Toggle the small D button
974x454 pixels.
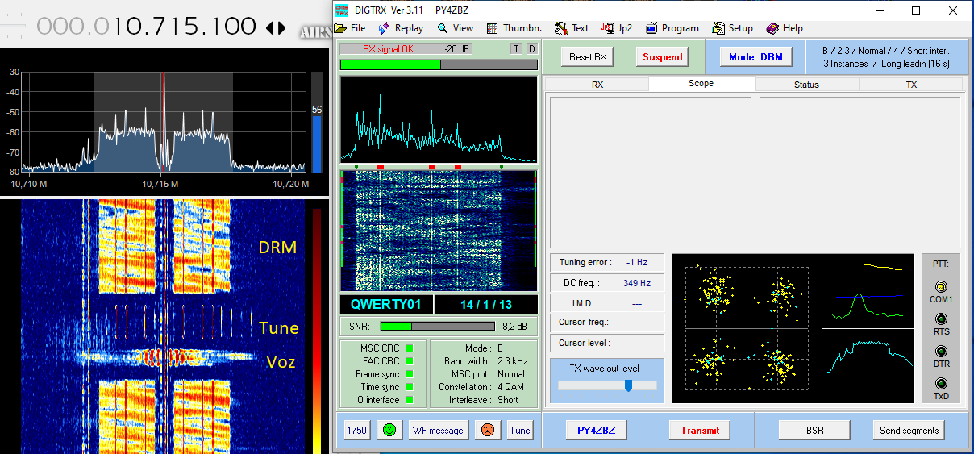[531, 49]
